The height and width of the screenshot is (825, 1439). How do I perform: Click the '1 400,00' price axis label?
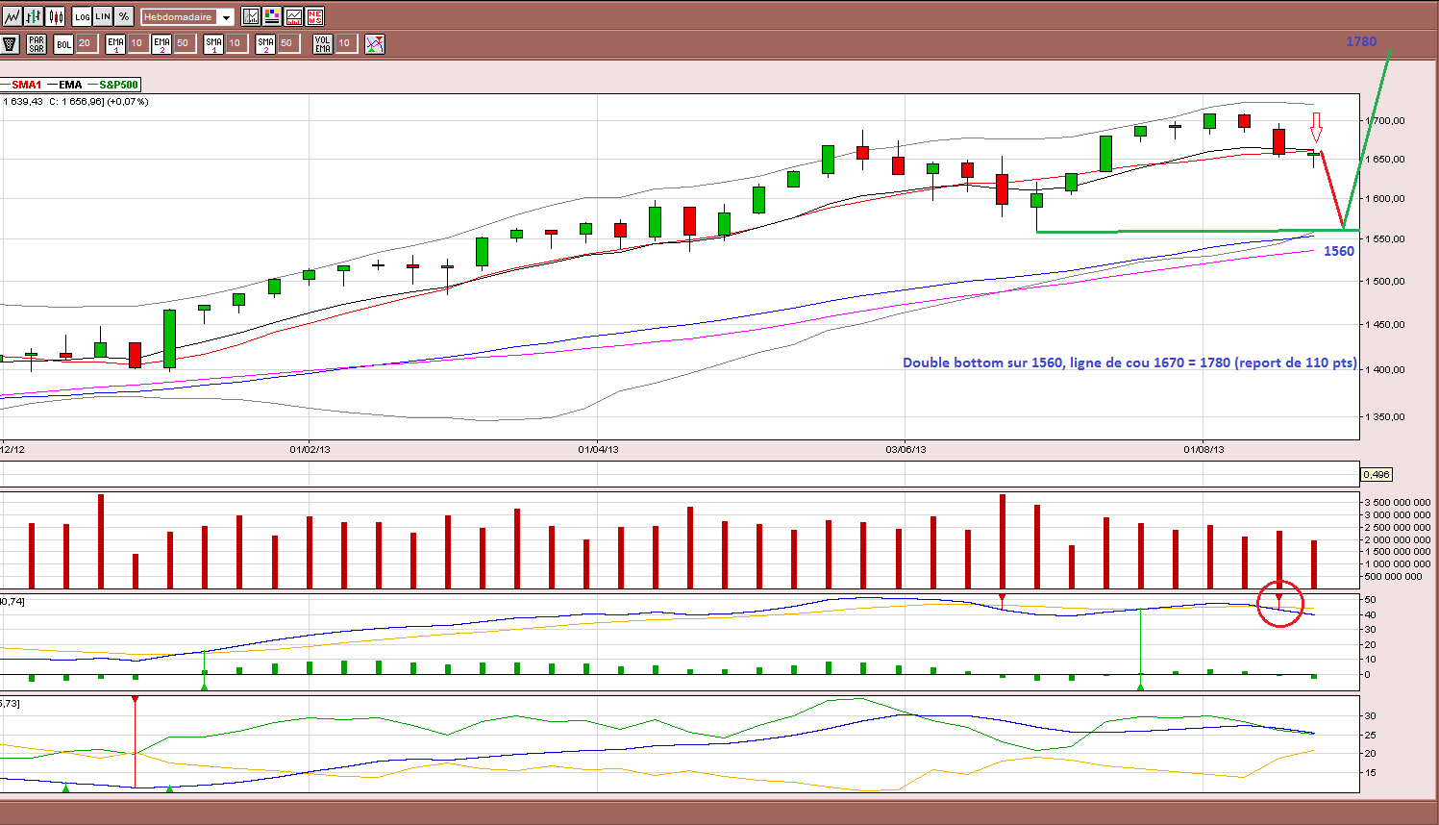1385,369
